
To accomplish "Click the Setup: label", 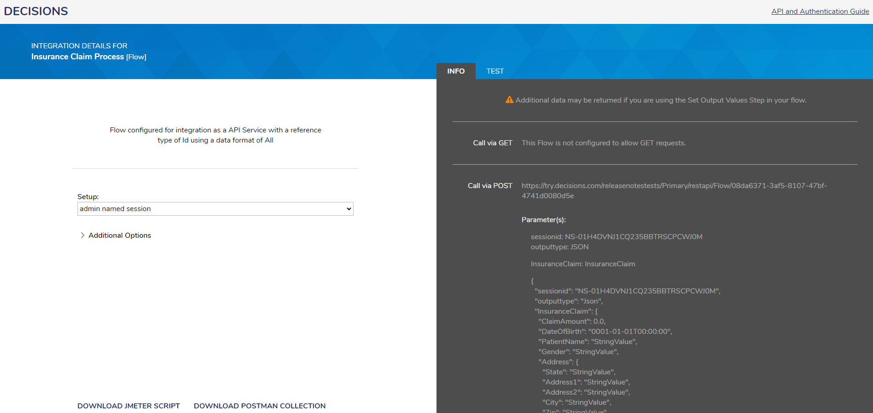I will click(88, 197).
